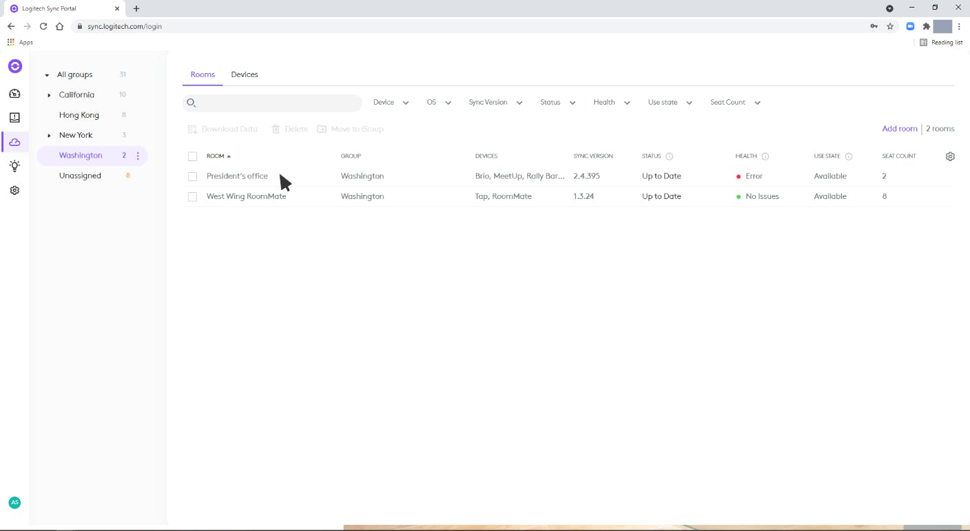Click the Logitech Sync logo icon
This screenshot has width=970, height=531.
[x=14, y=66]
